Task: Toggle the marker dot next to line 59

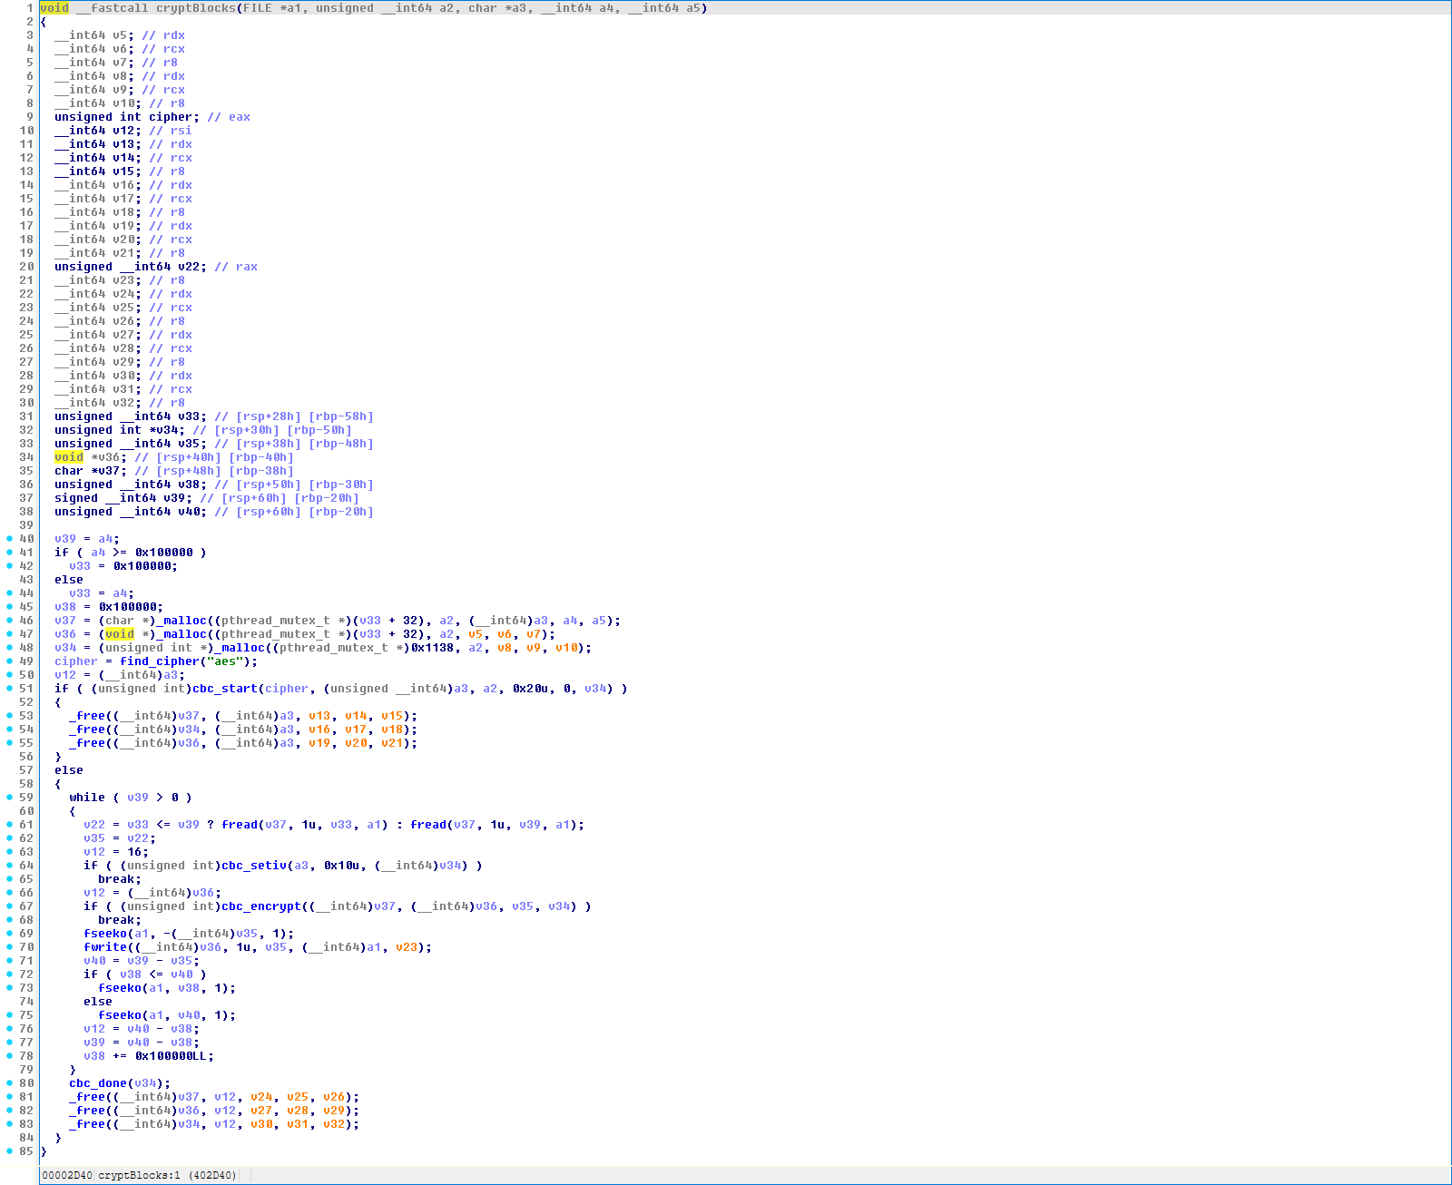Action: click(7, 797)
